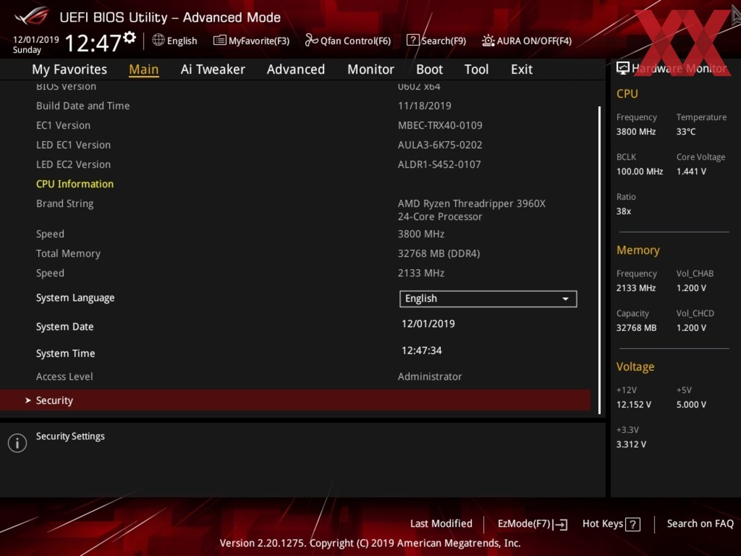Open the System Language dropdown
Screen dimensions: 741x556
[488, 299]
